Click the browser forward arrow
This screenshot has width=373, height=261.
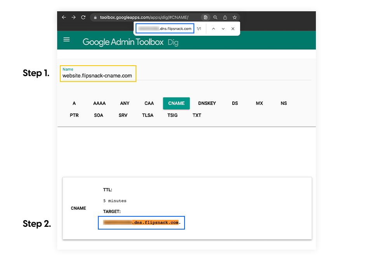click(73, 17)
